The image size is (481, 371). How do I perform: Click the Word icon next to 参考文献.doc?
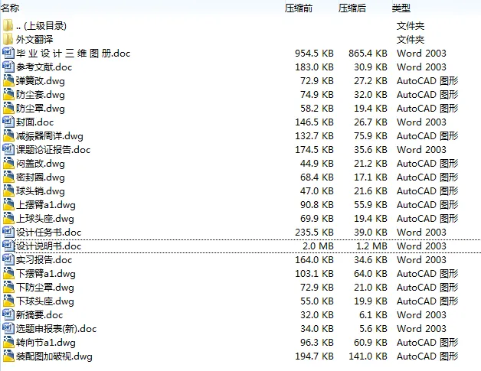[x=8, y=67]
